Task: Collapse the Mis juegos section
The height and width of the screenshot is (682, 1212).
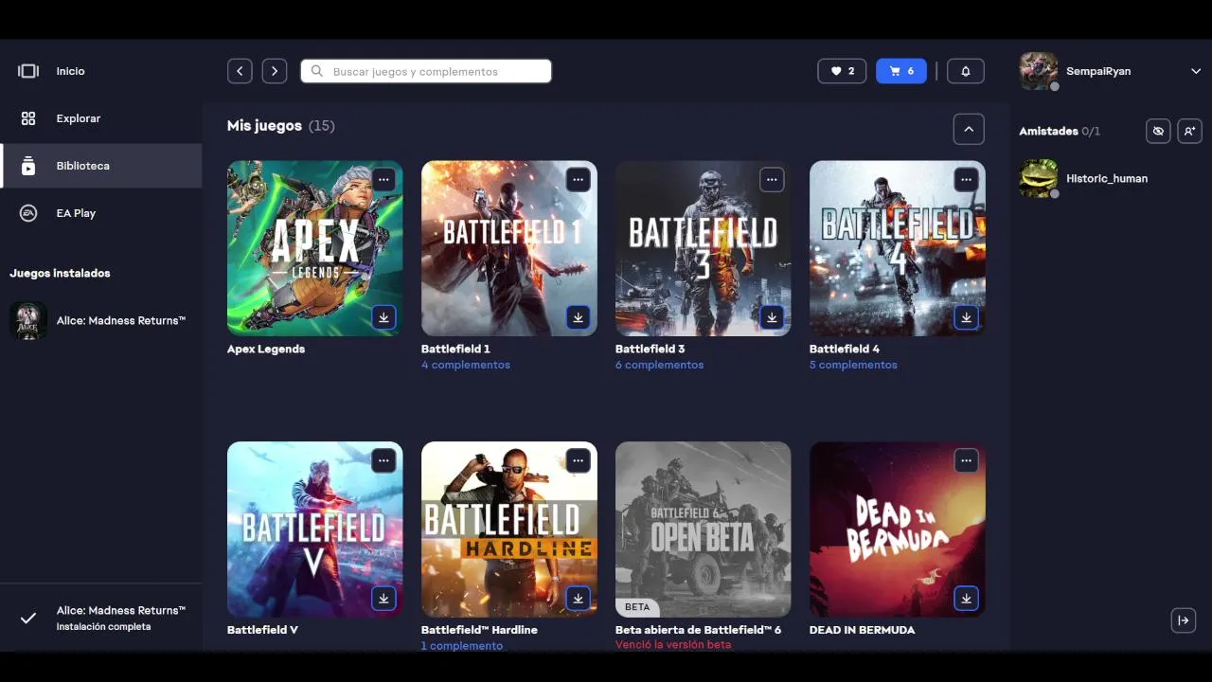Action: (x=969, y=129)
